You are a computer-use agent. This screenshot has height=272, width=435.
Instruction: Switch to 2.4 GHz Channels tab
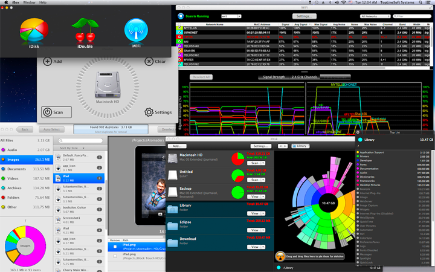(x=304, y=77)
